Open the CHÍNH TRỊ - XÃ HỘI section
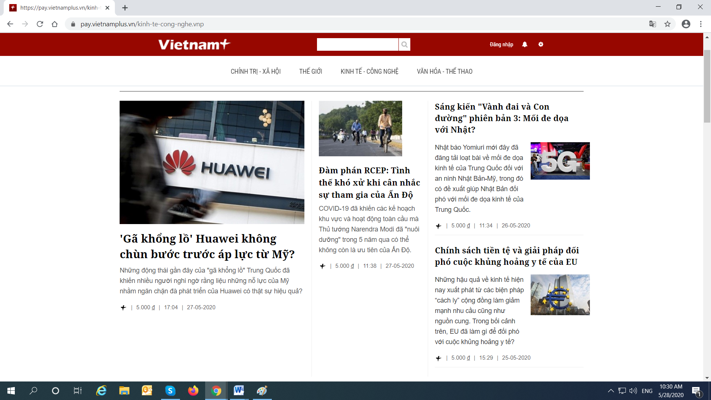The height and width of the screenshot is (400, 711). tap(256, 71)
